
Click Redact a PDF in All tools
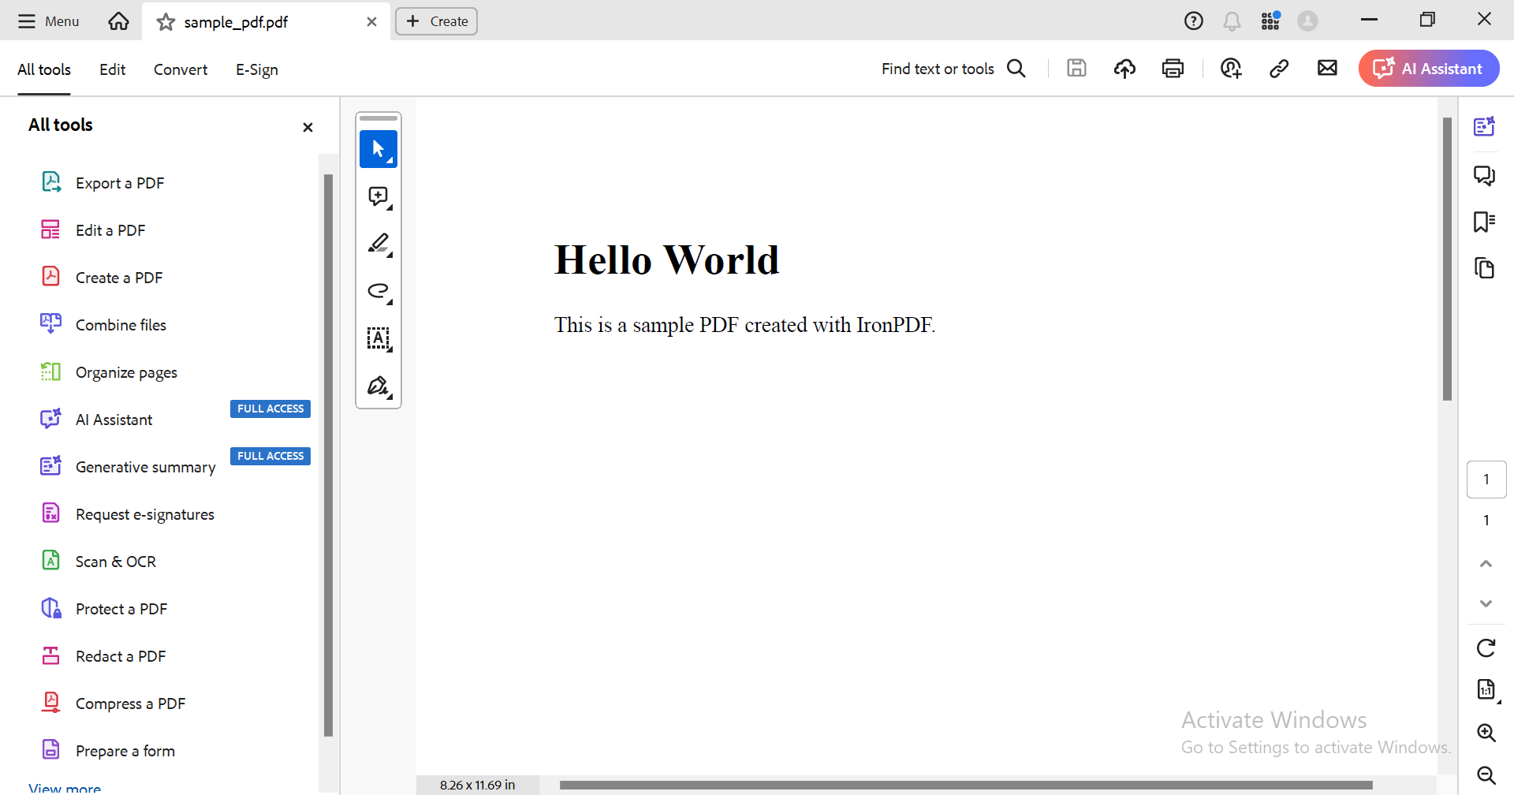pyautogui.click(x=121, y=655)
